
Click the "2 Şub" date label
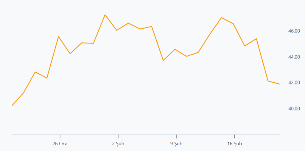[x=118, y=144]
